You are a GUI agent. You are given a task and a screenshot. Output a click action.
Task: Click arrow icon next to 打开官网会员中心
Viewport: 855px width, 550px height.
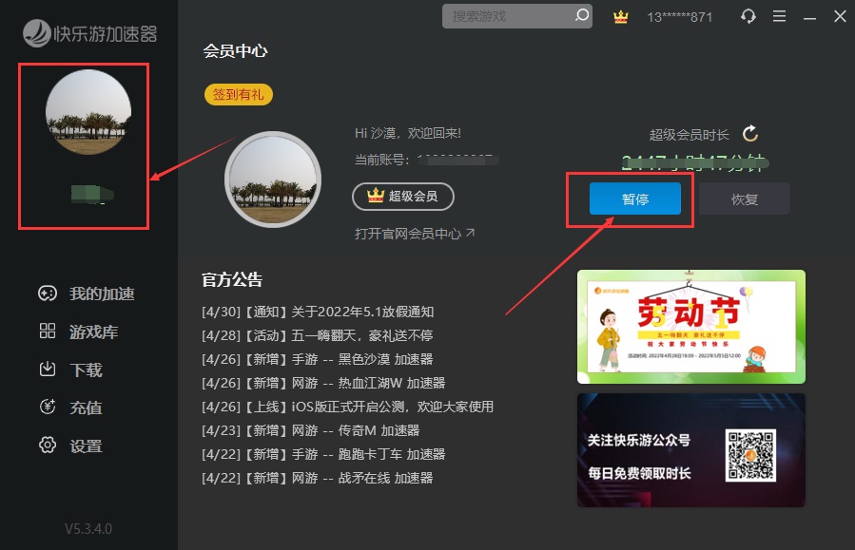[470, 233]
